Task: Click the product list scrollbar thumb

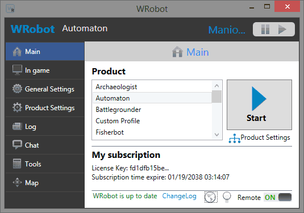Action: click(216, 97)
